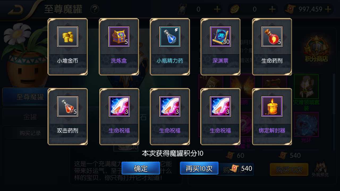Select the 绑定解封器 candle icon

tap(272, 106)
